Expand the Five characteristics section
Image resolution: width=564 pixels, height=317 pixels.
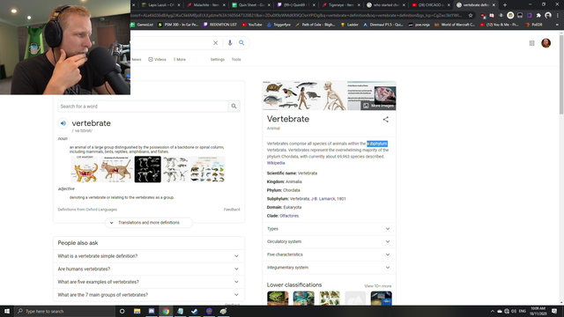coord(329,254)
